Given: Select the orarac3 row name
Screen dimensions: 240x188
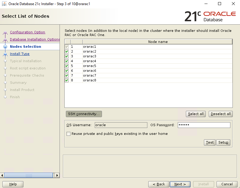Looking at the screenshot, I should (90, 56).
